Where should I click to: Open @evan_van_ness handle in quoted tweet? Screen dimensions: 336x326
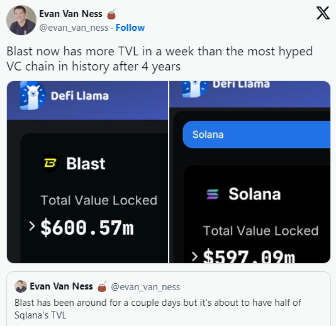[x=145, y=287]
